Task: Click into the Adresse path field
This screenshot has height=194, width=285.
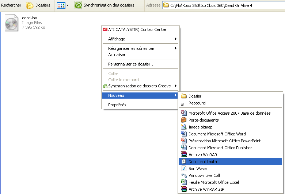Action: pyautogui.click(x=224, y=5)
